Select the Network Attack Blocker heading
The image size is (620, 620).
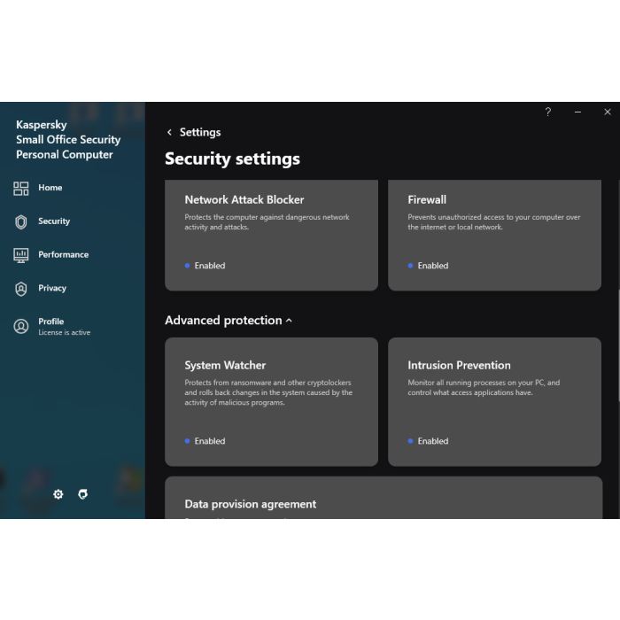[244, 200]
